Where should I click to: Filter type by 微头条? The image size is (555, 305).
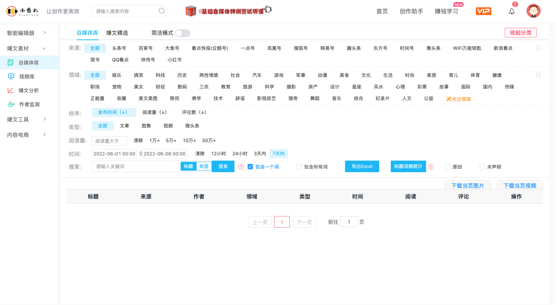click(192, 126)
